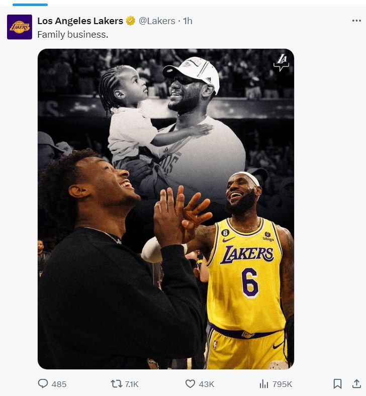Click the reply speech bubble icon

click(x=43, y=384)
